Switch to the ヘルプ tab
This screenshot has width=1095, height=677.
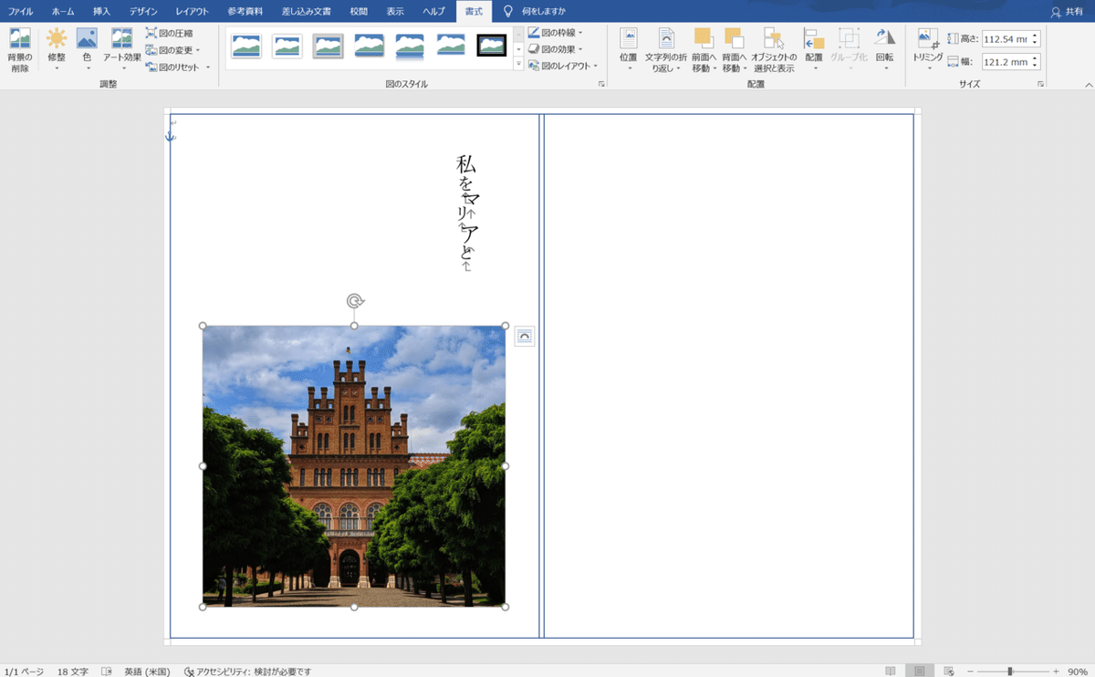point(433,11)
